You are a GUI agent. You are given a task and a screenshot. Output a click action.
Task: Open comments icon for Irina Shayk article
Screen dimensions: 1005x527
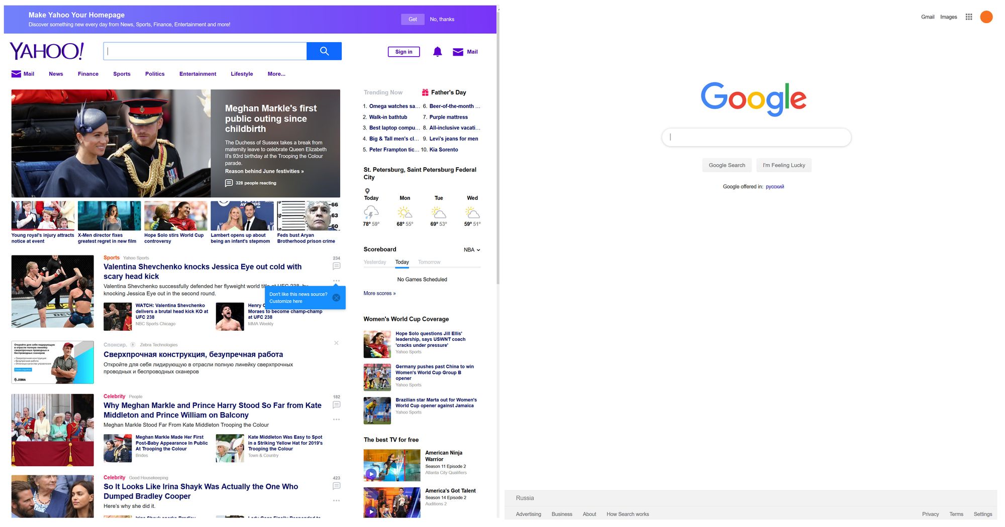337,486
